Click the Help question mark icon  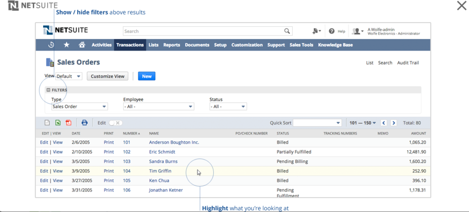pyautogui.click(x=332, y=31)
